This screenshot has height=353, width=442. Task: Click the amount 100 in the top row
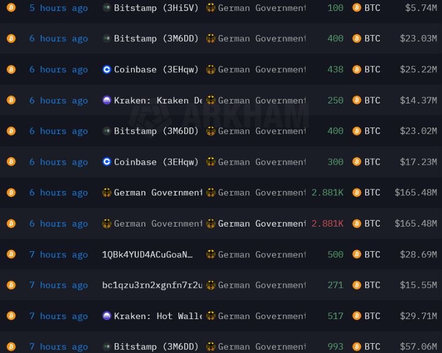336,8
